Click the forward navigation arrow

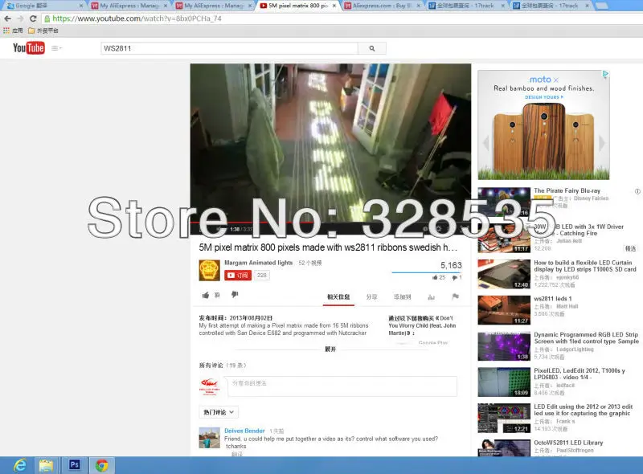[x=21, y=18]
